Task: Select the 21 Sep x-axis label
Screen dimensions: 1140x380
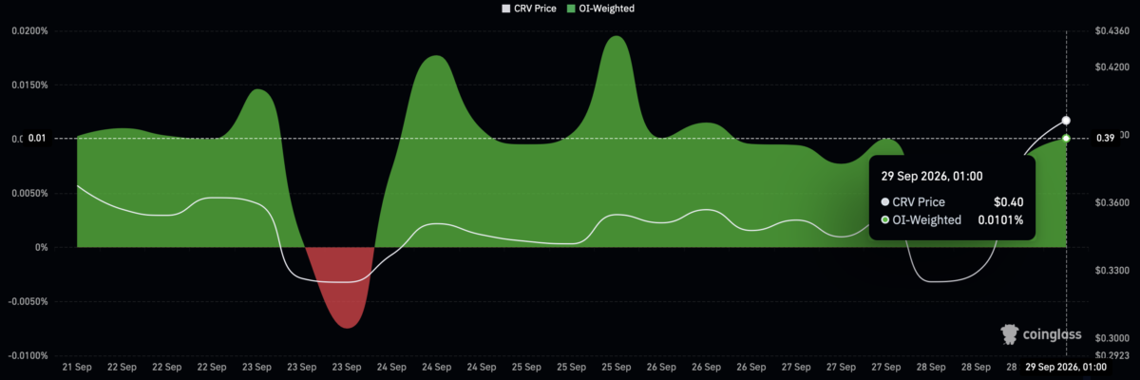Action: [76, 366]
